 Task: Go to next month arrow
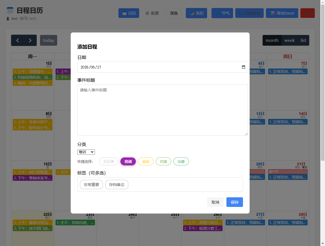(x=30, y=40)
